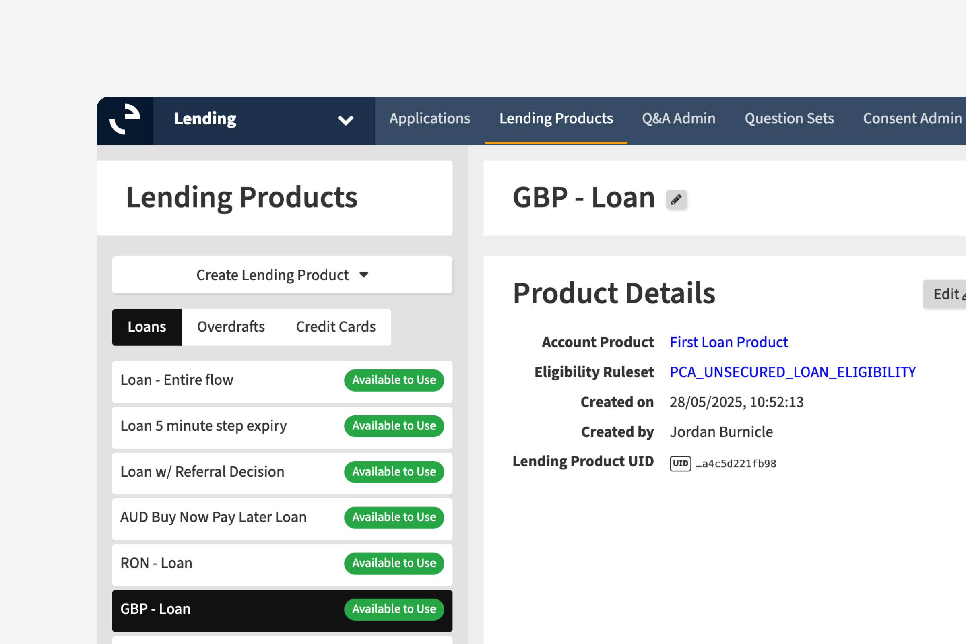Open First Loan Product link

click(729, 342)
